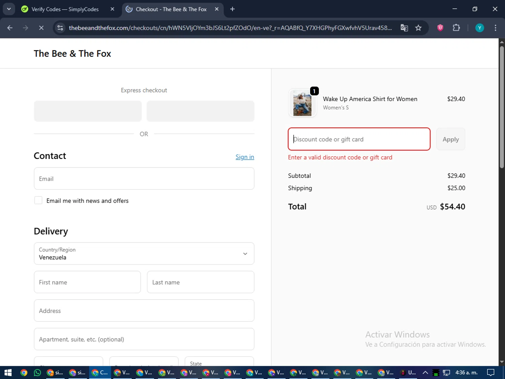Click the $25.00 shipping amount

click(456, 188)
